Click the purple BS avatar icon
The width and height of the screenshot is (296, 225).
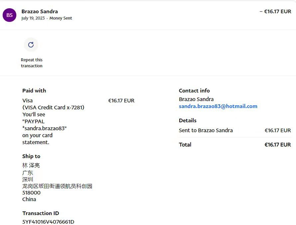pyautogui.click(x=9, y=15)
